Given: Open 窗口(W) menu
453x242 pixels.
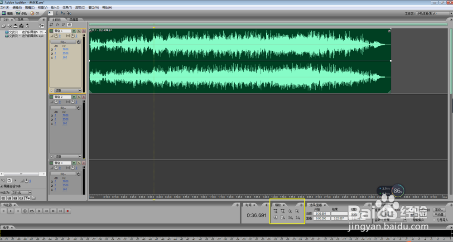Looking at the screenshot, I should click(x=94, y=8).
